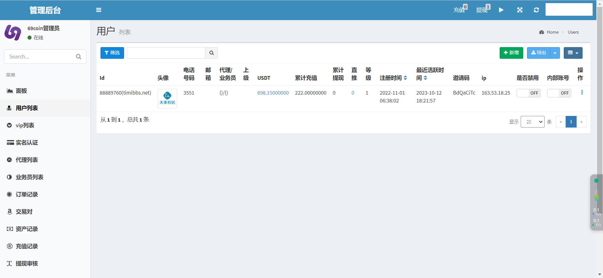Click the magnifier search button beside filter
Image resolution: width=603 pixels, height=278 pixels.
click(x=212, y=53)
